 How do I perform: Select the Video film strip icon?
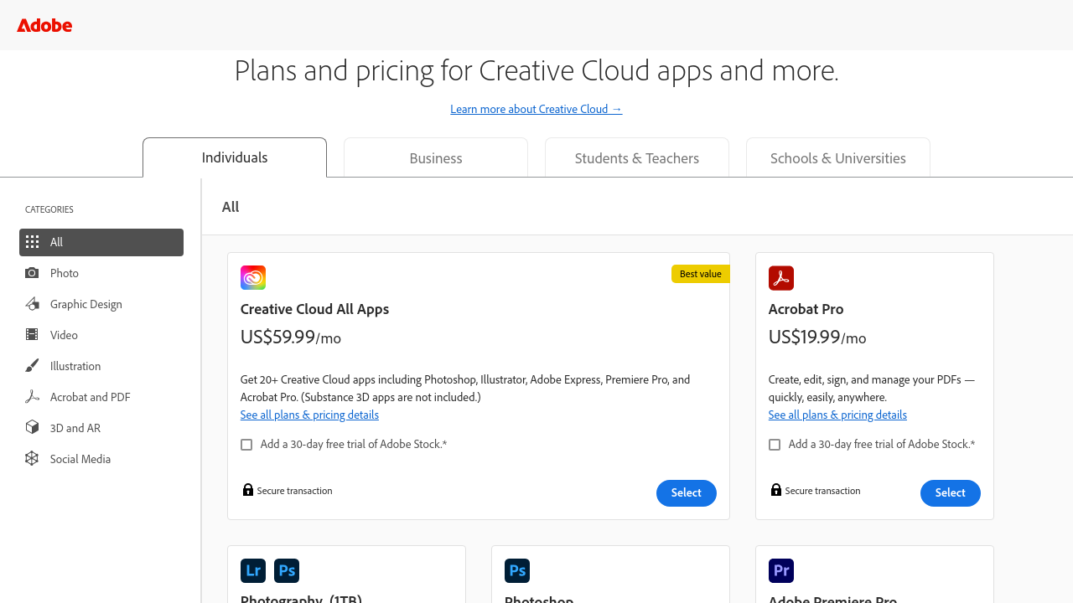32,335
